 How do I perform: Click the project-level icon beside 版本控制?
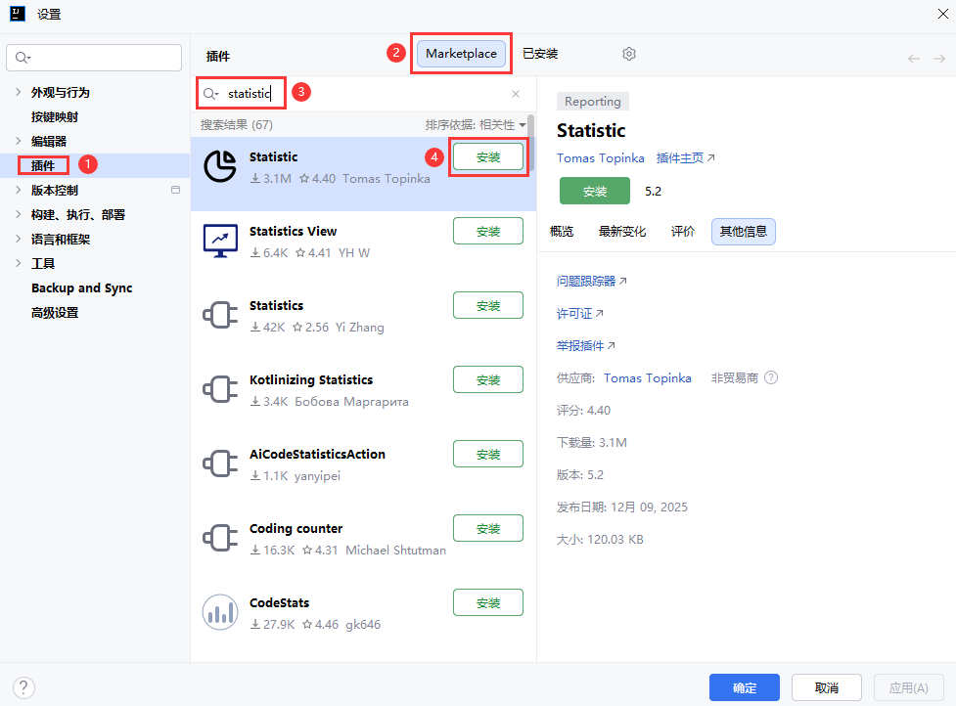click(x=175, y=190)
